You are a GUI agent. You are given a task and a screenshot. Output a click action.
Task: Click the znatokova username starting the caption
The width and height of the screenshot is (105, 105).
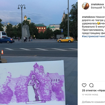tap(88, 17)
